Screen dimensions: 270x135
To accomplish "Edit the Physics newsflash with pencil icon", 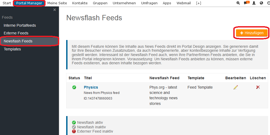I will (x=235, y=87).
